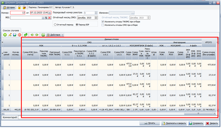This screenshot has height=128, width=221.
Task: Click the remove-signature lock with red X
Action: [x=24, y=7]
